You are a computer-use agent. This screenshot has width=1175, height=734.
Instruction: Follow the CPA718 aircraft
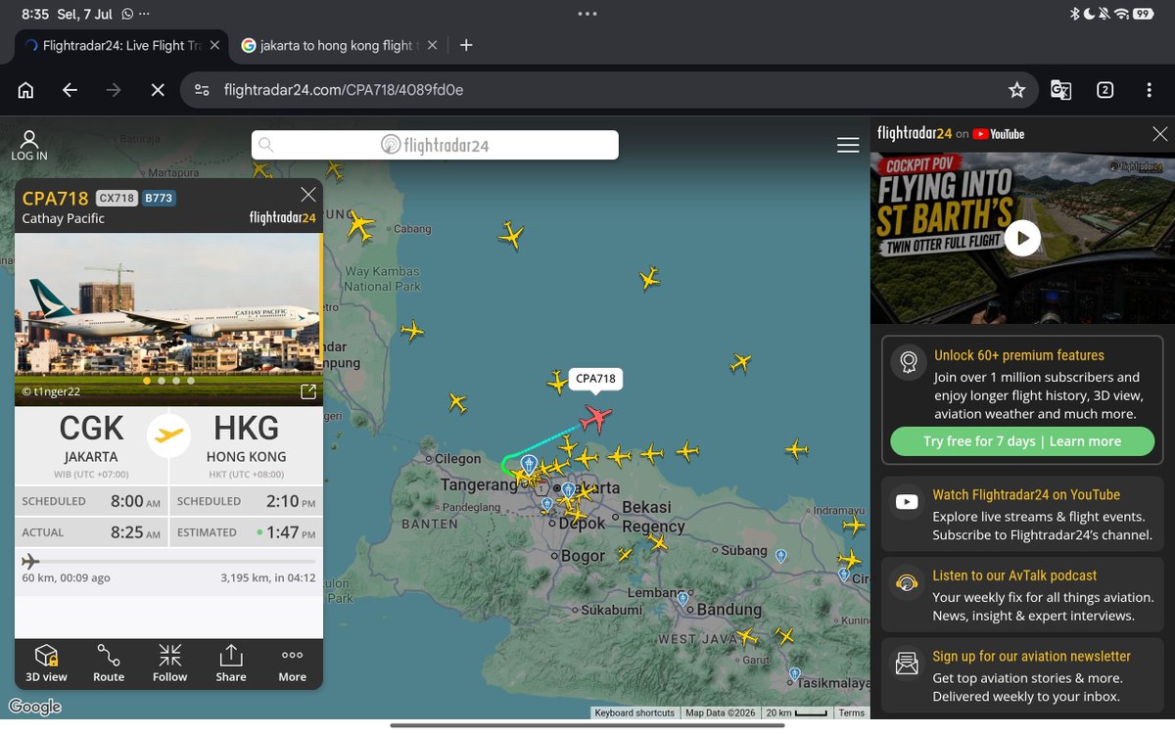coord(169,663)
